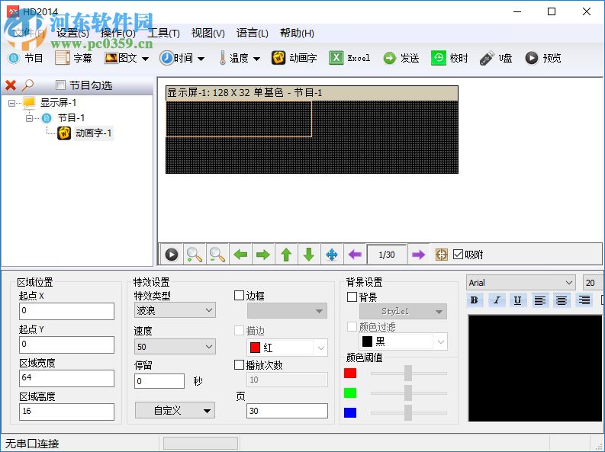This screenshot has height=452, width=605.
Task: Open the 视图(V) menu
Action: point(208,33)
